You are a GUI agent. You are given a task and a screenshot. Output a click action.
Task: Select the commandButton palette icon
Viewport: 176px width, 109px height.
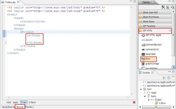(143, 45)
